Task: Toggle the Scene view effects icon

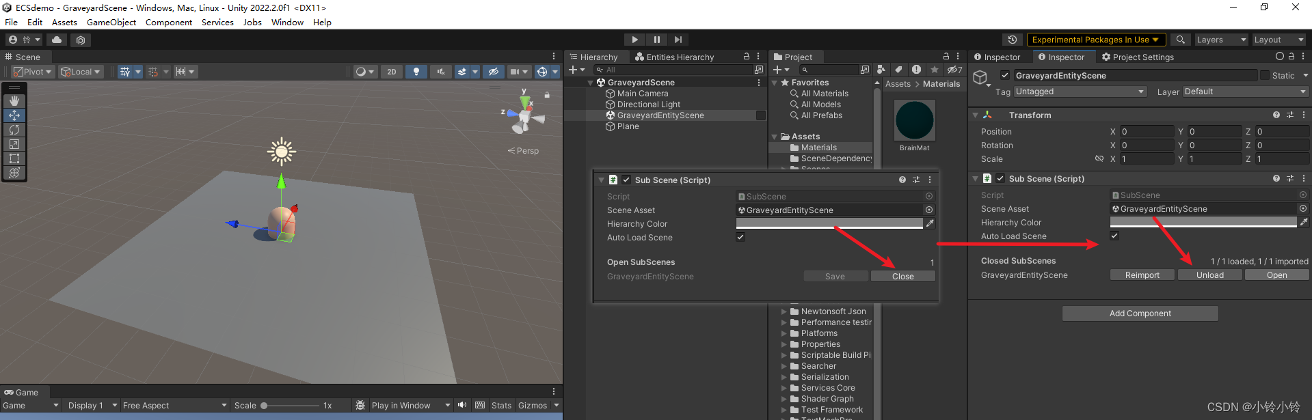Action: pyautogui.click(x=462, y=72)
